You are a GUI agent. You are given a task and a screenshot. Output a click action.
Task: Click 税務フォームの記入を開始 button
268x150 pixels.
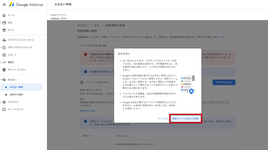(186, 118)
